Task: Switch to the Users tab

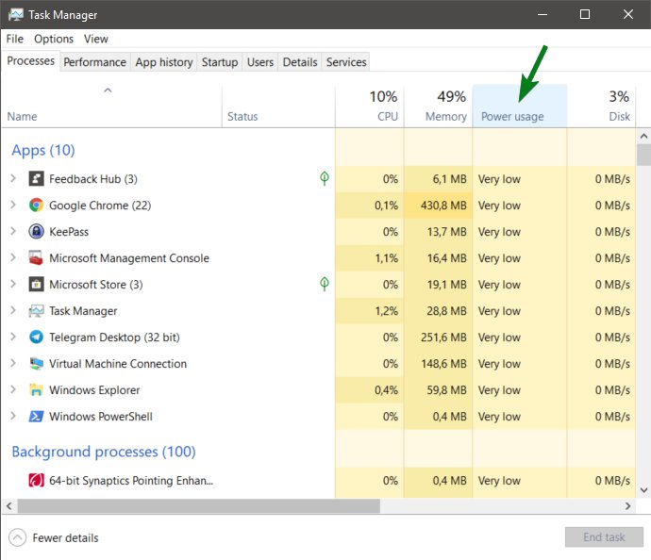Action: tap(260, 62)
